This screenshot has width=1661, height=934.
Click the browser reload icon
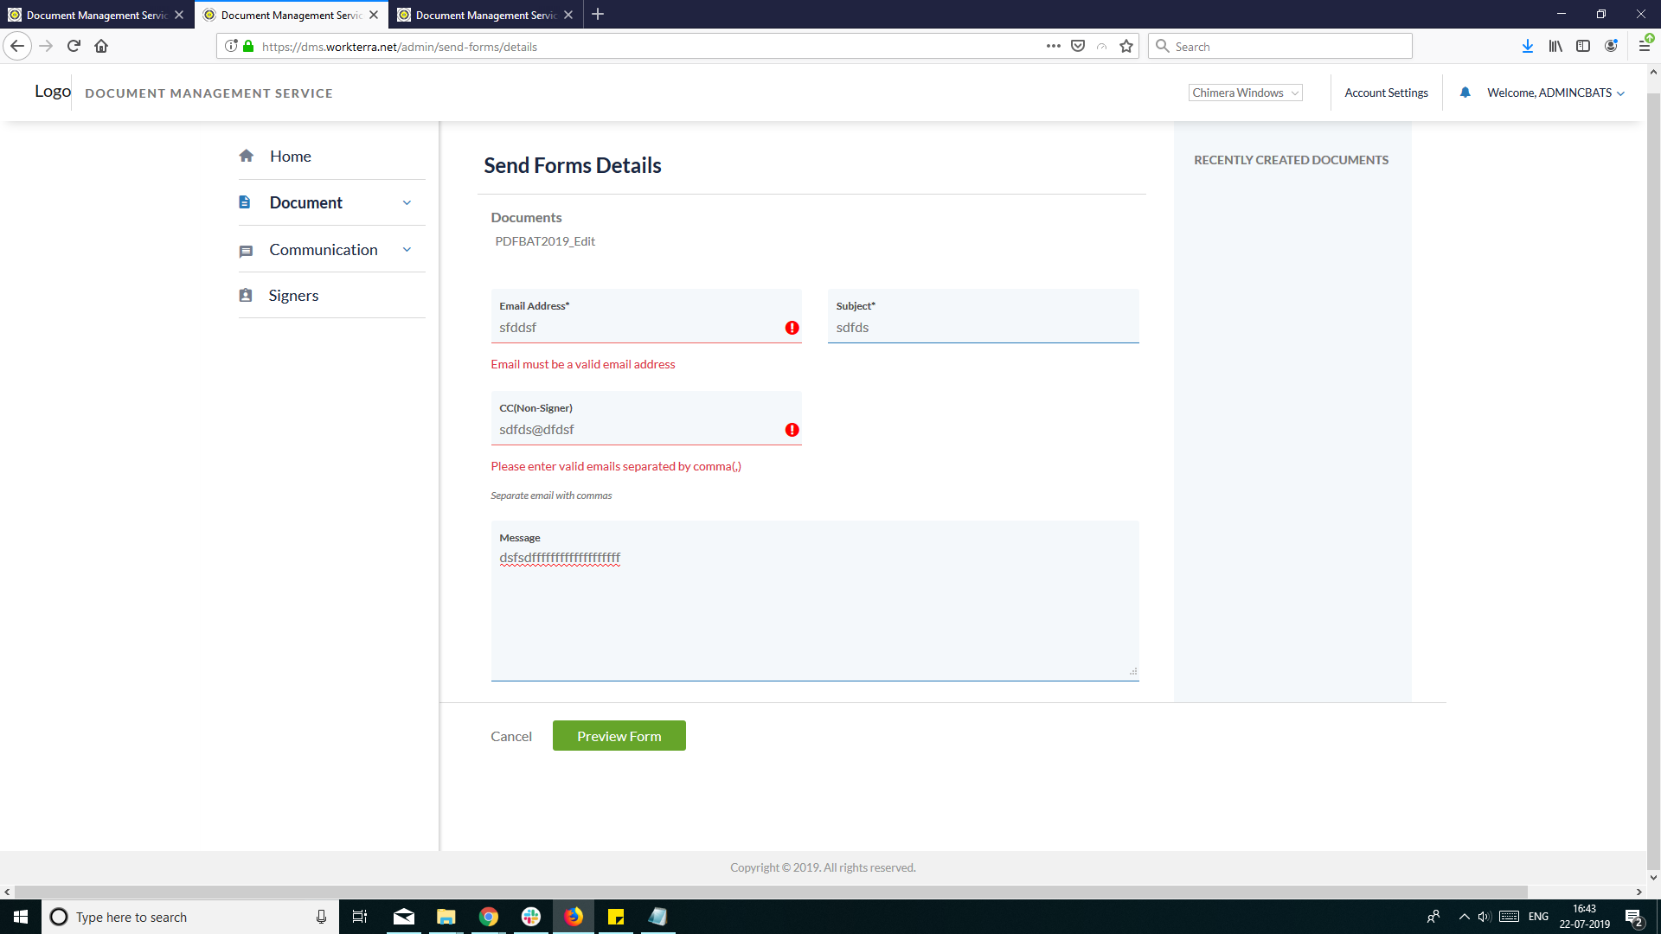pyautogui.click(x=74, y=47)
